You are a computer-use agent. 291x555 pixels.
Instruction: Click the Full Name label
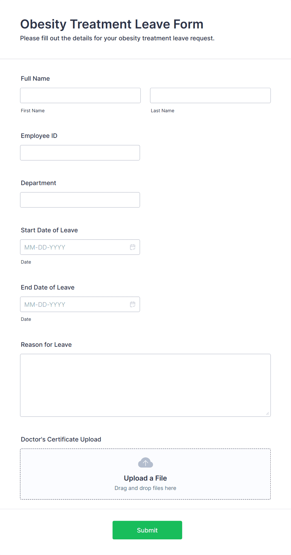[x=35, y=78]
